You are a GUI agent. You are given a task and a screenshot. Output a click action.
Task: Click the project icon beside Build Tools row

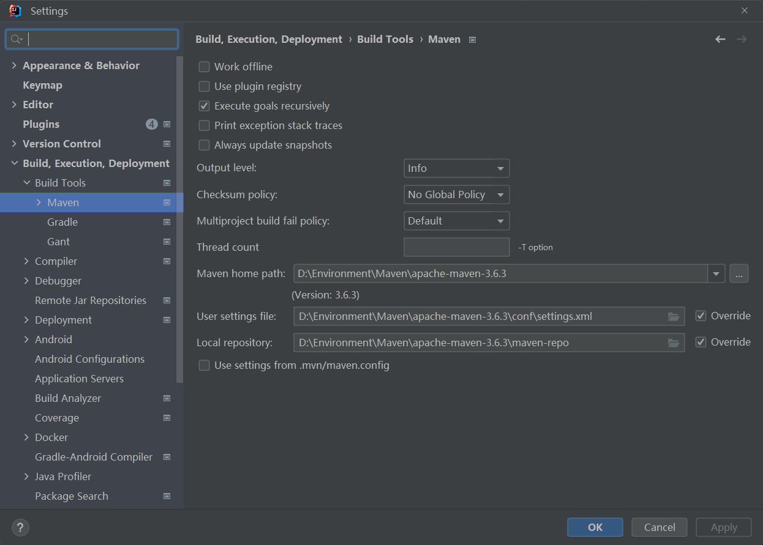pyautogui.click(x=167, y=183)
